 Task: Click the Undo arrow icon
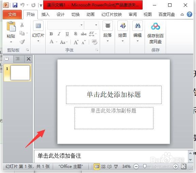[22, 5]
